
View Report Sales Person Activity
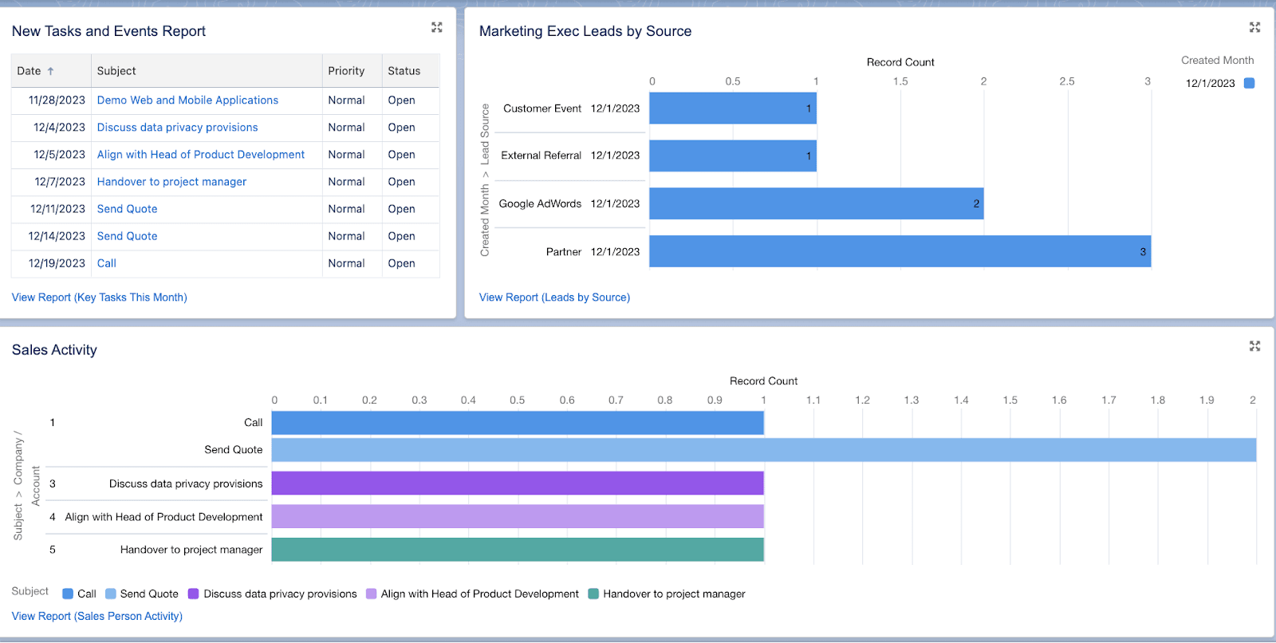(x=97, y=617)
